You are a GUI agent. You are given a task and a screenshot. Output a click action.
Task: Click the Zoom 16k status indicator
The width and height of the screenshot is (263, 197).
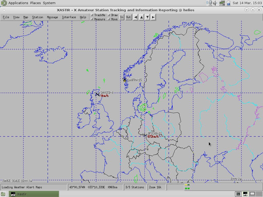(x=157, y=187)
